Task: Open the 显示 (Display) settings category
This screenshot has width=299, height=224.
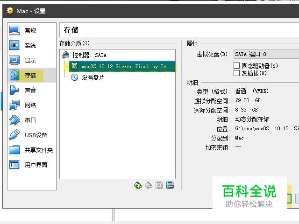Action: click(x=32, y=60)
